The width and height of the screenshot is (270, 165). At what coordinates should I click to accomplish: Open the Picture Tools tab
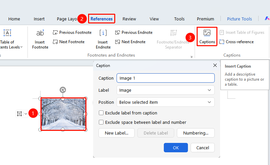240,19
